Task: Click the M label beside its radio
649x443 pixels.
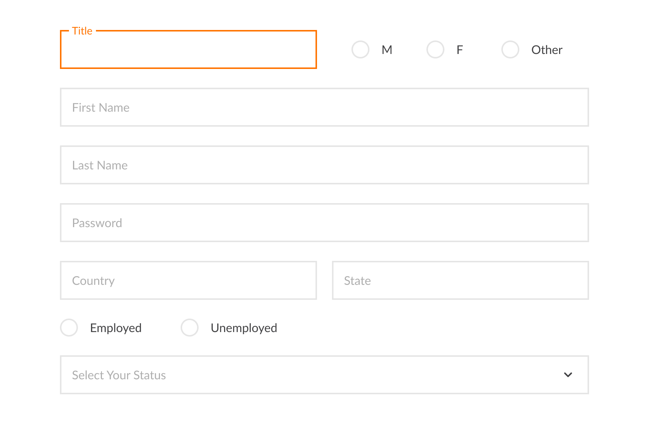Action: [x=387, y=49]
